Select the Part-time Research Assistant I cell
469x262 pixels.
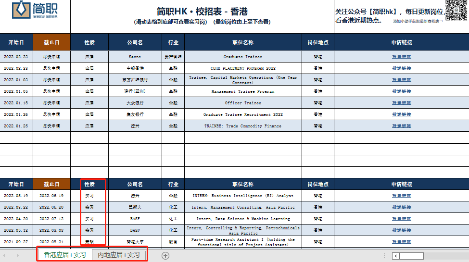click(x=243, y=242)
